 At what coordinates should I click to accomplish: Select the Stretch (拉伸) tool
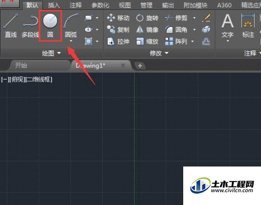click(118, 42)
